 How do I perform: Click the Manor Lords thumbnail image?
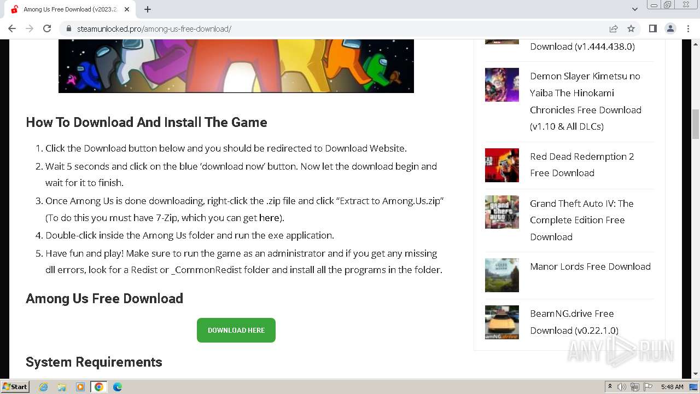[502, 275]
